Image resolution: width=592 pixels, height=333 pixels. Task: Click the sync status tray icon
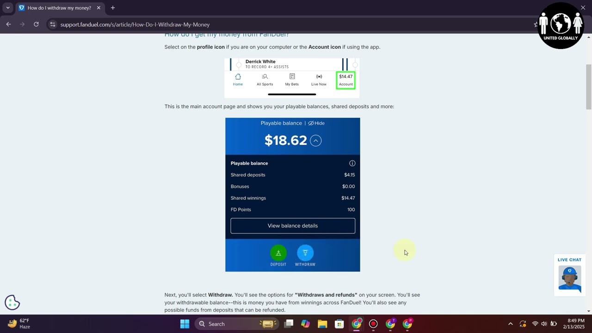(x=523, y=324)
